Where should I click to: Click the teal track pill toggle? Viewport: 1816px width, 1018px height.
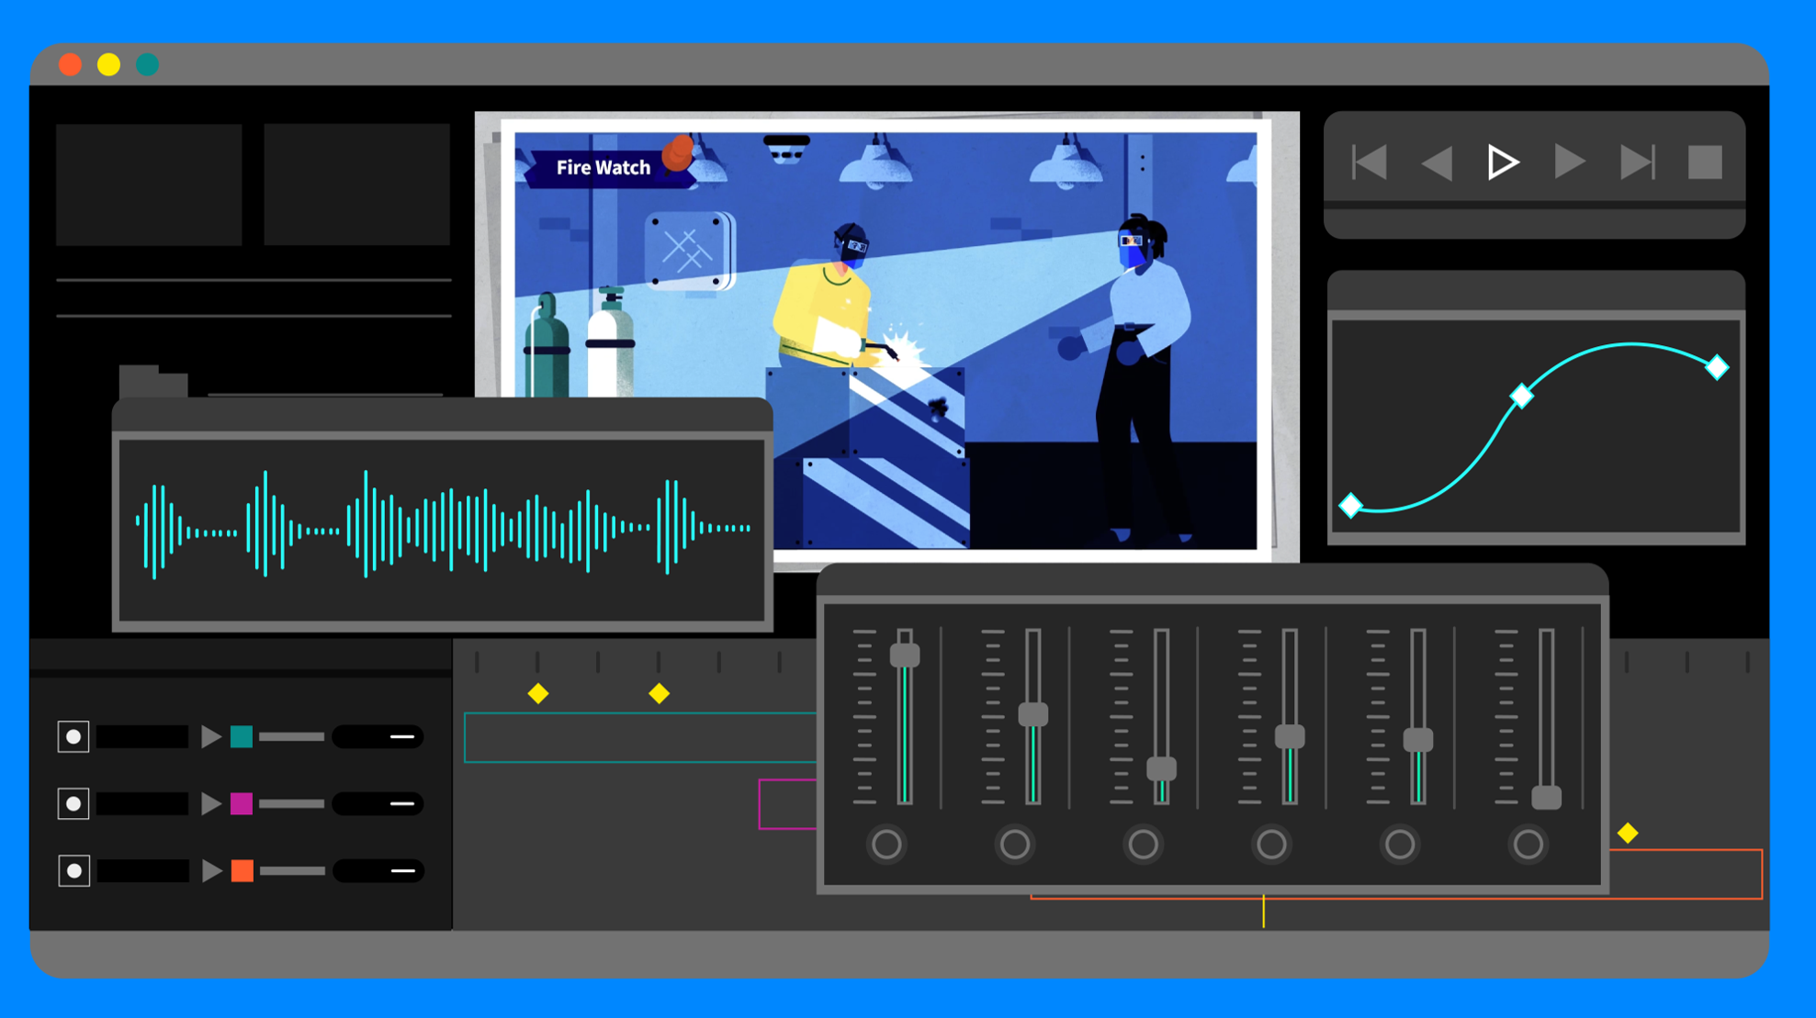378,736
